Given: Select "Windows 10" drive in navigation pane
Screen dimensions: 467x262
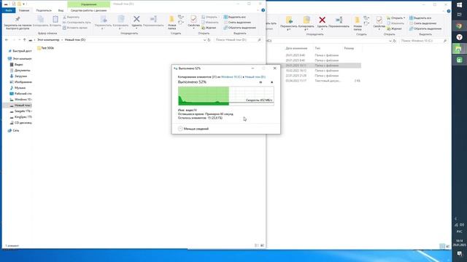Looking at the screenshot, I should pos(21,100).
